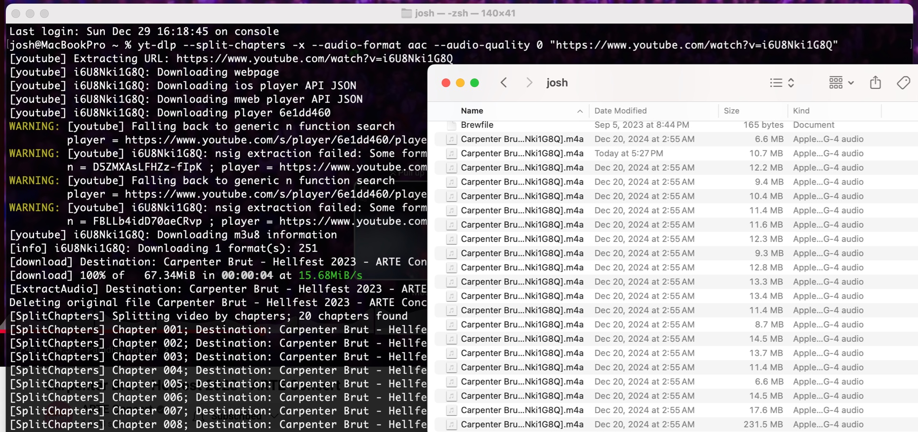This screenshot has height=432, width=918.
Task: Open the Share menu in Finder toolbar
Action: [875, 83]
